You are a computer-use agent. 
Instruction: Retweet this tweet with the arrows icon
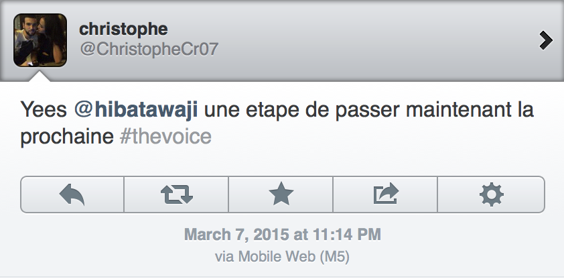pyautogui.click(x=177, y=194)
